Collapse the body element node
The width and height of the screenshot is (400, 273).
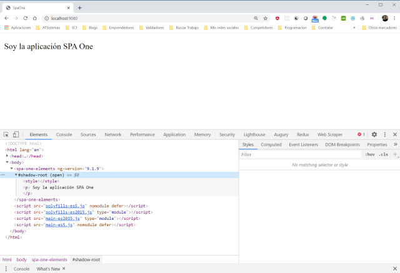pos(7,162)
